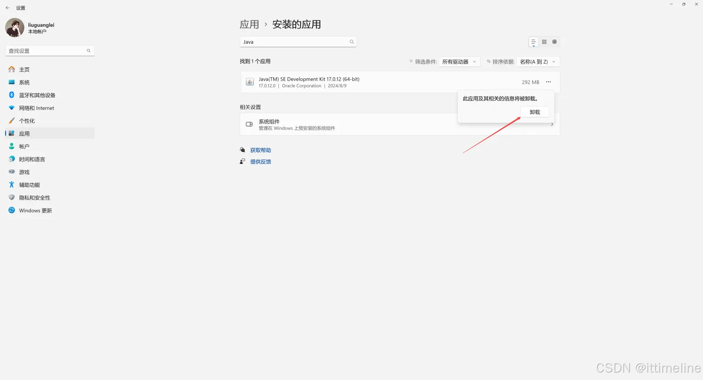Click the 本地帐户 label under username

pyautogui.click(x=37, y=32)
